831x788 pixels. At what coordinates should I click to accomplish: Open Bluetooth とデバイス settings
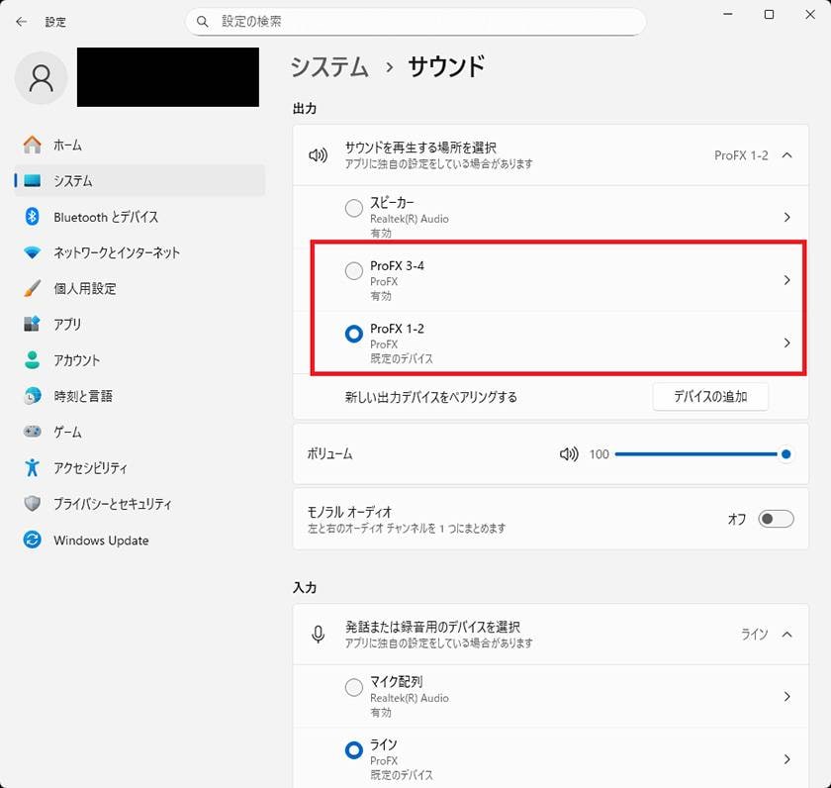pos(139,217)
